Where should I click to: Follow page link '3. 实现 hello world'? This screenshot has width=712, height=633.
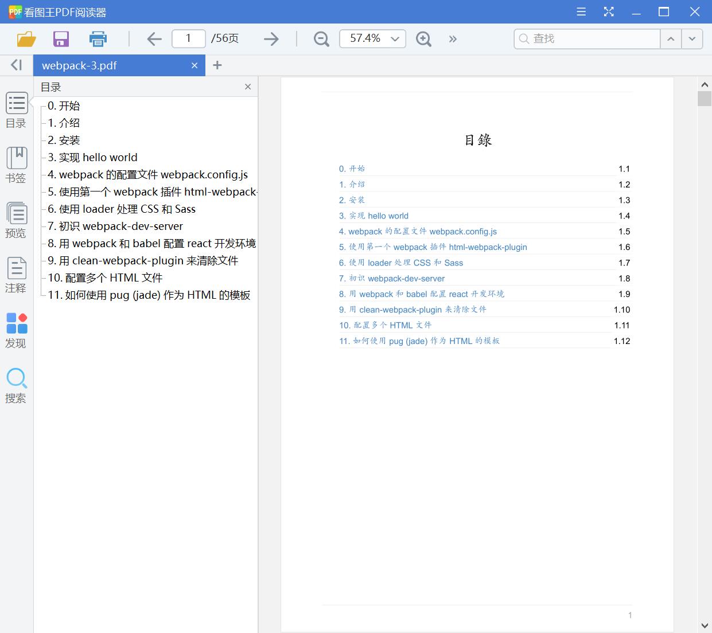pyautogui.click(x=373, y=216)
